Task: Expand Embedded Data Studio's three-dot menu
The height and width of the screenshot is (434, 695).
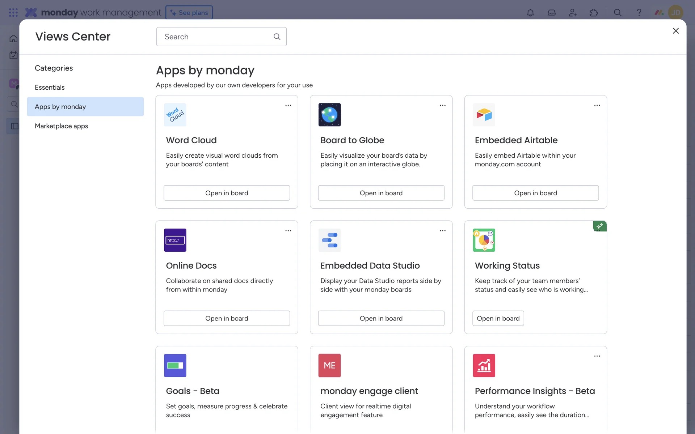Action: pyautogui.click(x=442, y=231)
